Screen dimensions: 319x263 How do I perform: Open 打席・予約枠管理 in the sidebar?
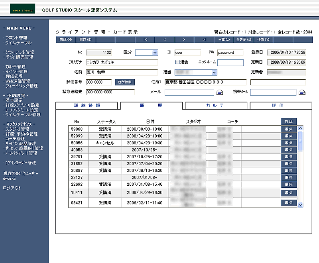[x=22, y=134]
